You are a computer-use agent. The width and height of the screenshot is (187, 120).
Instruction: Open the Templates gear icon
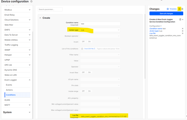click(x=168, y=9)
